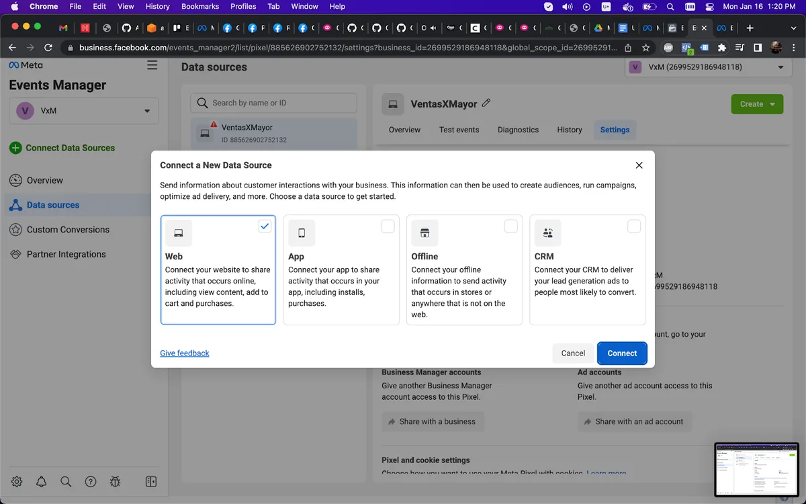This screenshot has width=806, height=504.
Task: Select the Offline data source checkbox
Action: pos(510,226)
